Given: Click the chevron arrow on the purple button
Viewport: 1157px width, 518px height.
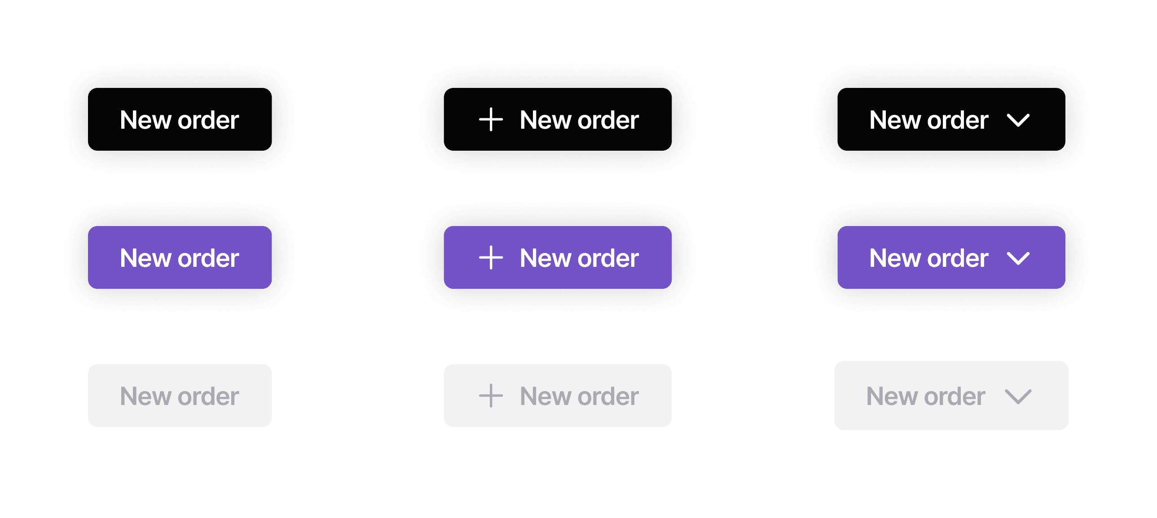Looking at the screenshot, I should click(x=1018, y=258).
